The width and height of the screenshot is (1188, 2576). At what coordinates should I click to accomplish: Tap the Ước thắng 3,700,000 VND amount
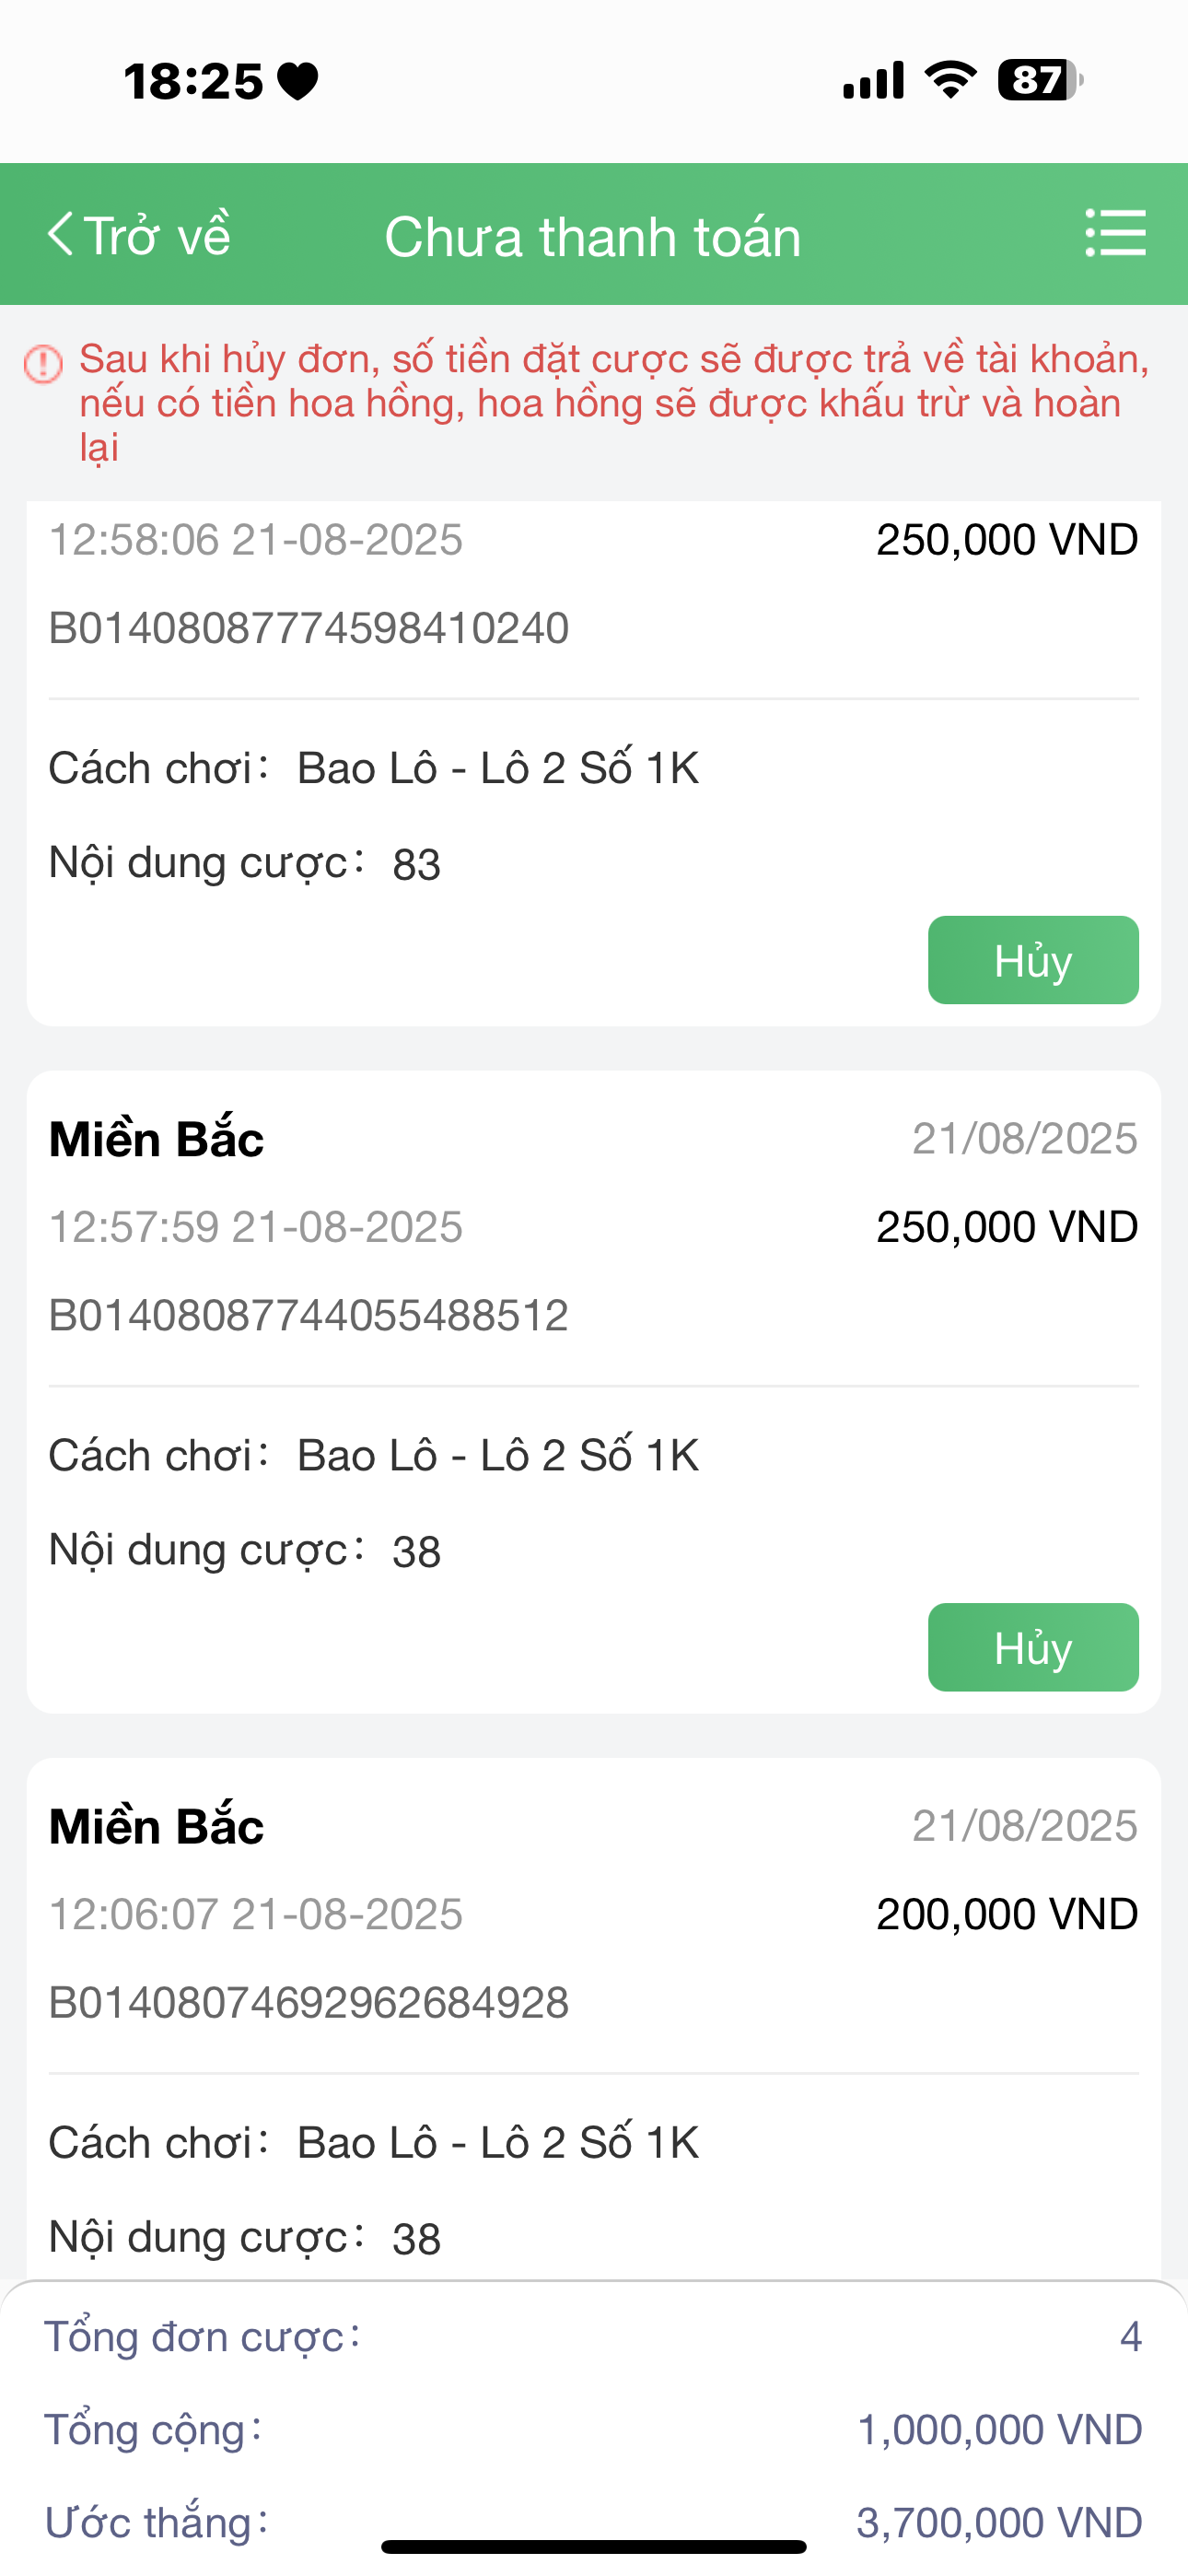coord(999,2522)
